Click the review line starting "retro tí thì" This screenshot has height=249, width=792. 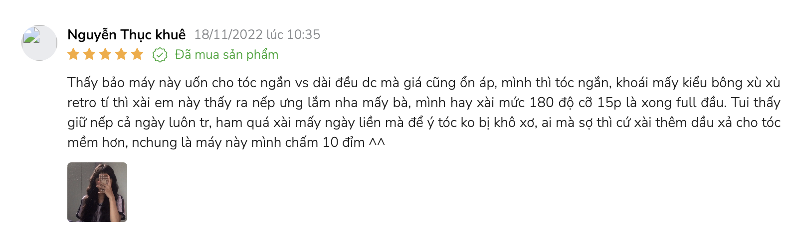tap(424, 103)
